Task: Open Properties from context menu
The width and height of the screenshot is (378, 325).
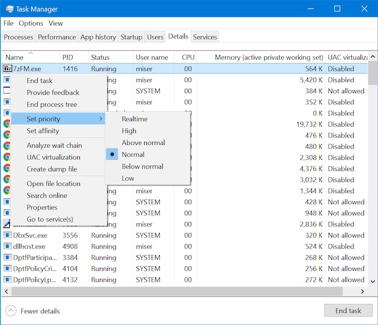Action: tap(42, 207)
